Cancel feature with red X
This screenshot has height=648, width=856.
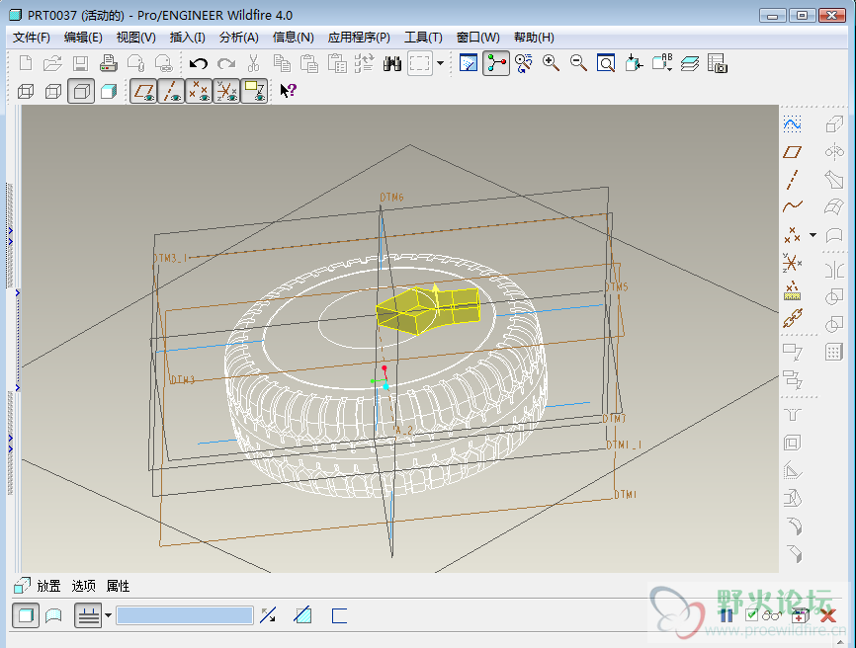[x=828, y=615]
